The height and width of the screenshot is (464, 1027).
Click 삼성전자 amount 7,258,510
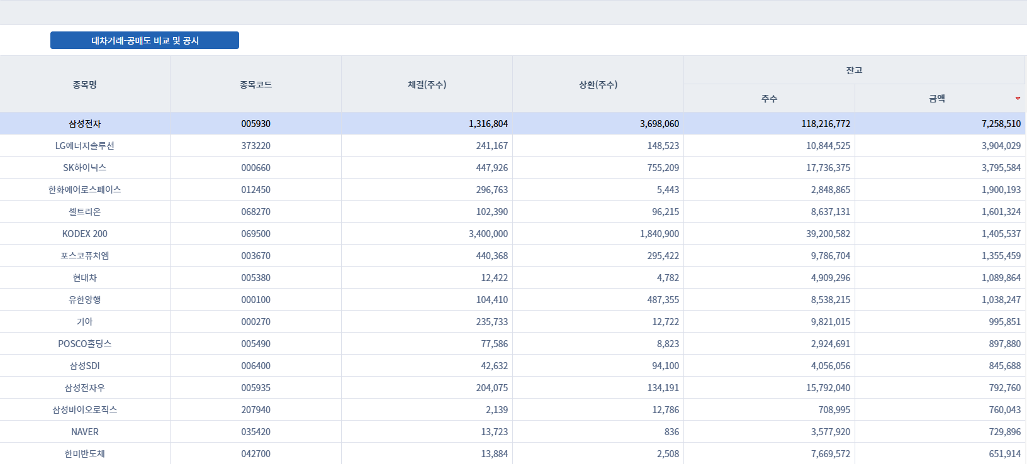(x=1001, y=124)
